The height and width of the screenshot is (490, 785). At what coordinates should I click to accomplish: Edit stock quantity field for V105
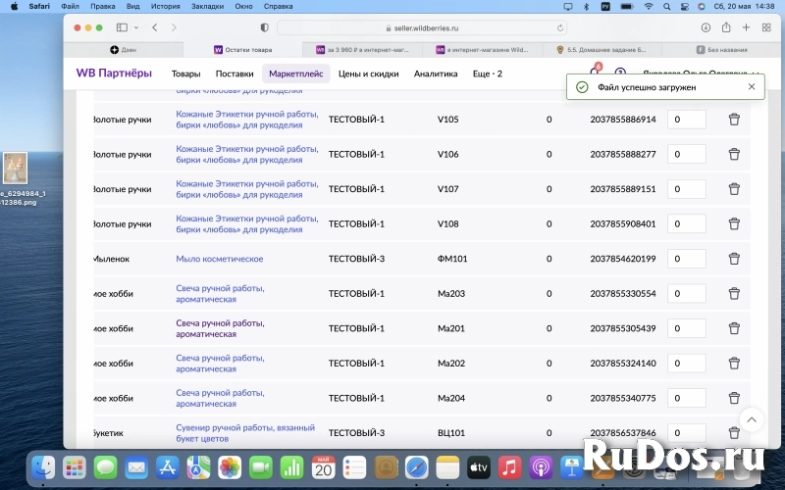686,120
